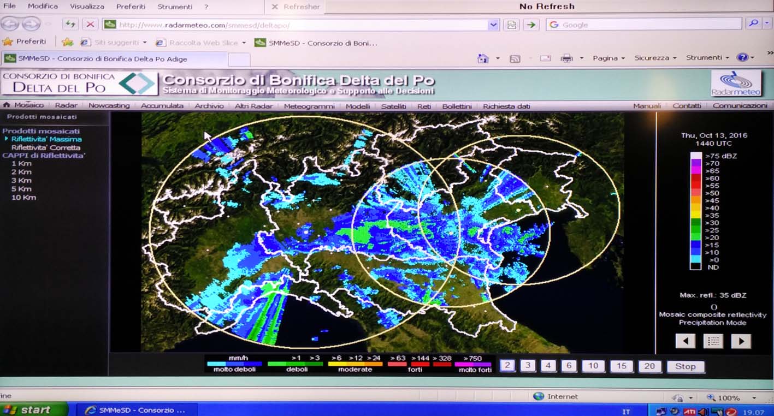Open the Sicurezza dropdown menu
774x416 pixels.
(x=655, y=58)
